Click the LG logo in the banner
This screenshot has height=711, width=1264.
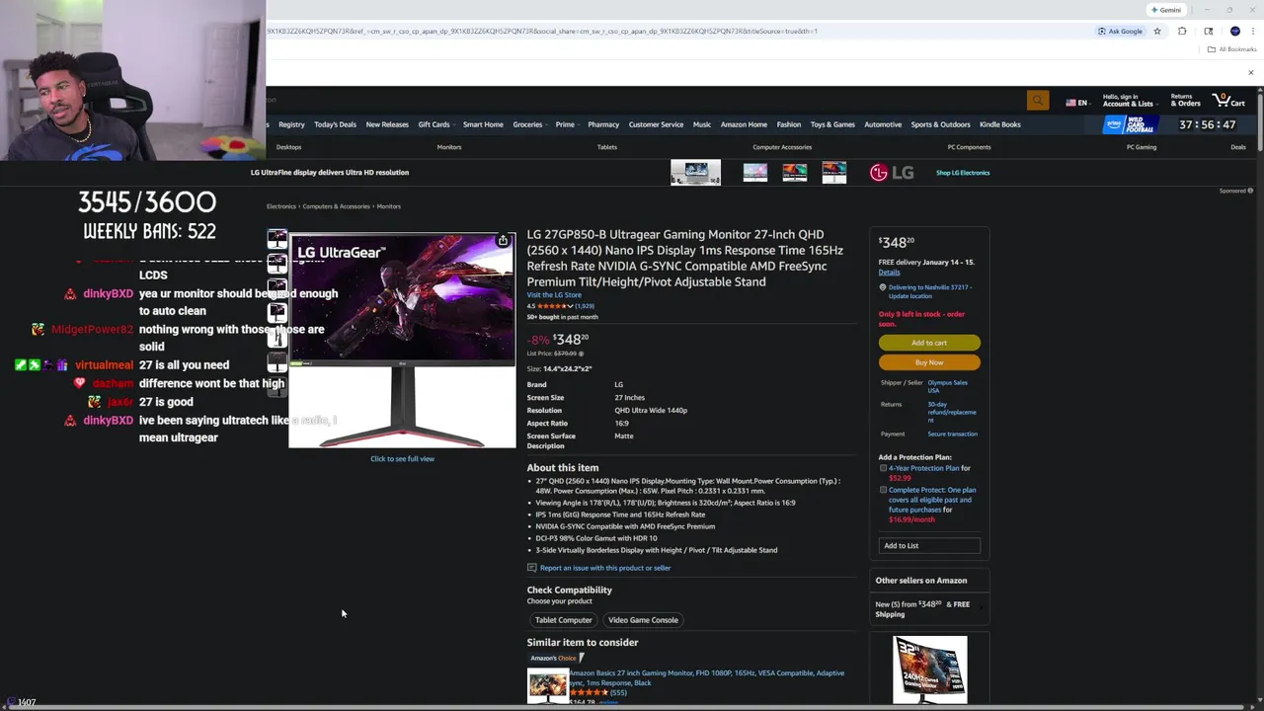tap(891, 173)
